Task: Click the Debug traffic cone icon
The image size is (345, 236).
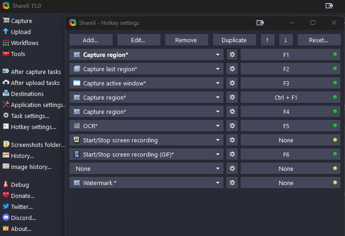Action: pos(6,184)
